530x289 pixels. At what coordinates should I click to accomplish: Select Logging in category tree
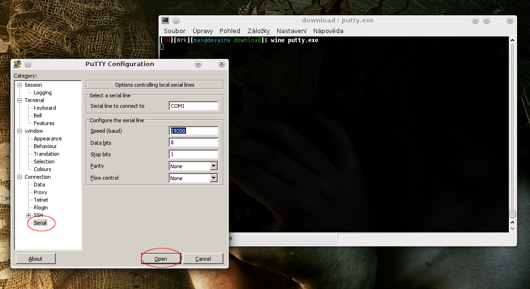coord(43,92)
